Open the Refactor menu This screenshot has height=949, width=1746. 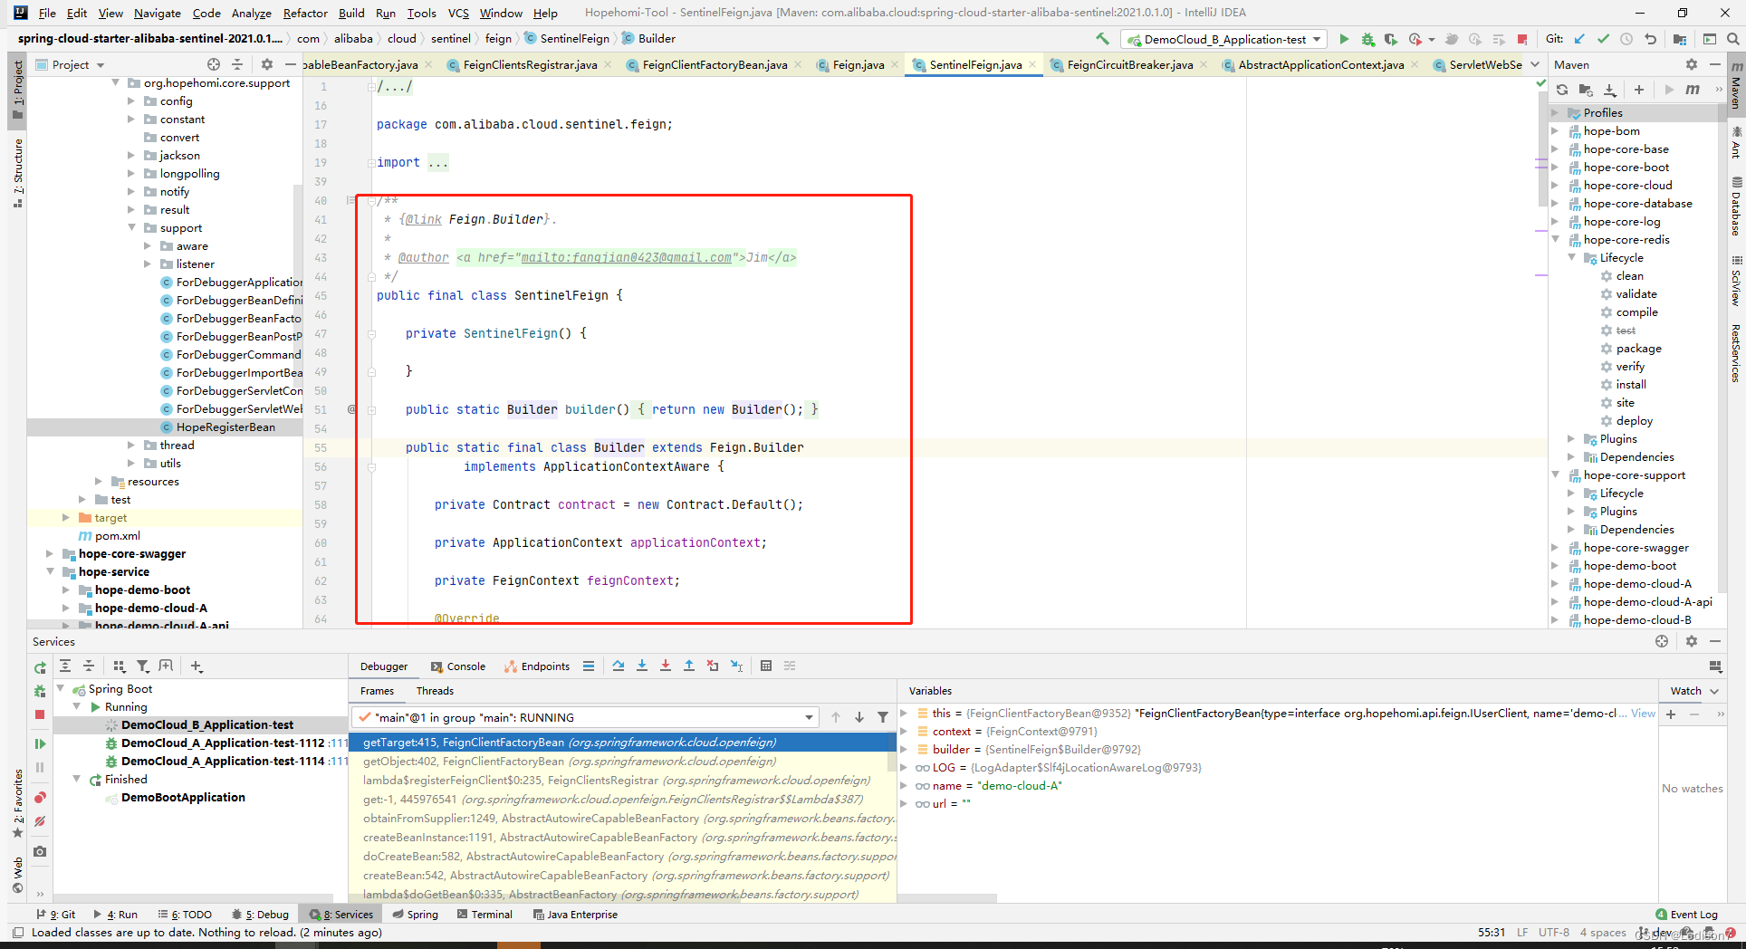305,13
